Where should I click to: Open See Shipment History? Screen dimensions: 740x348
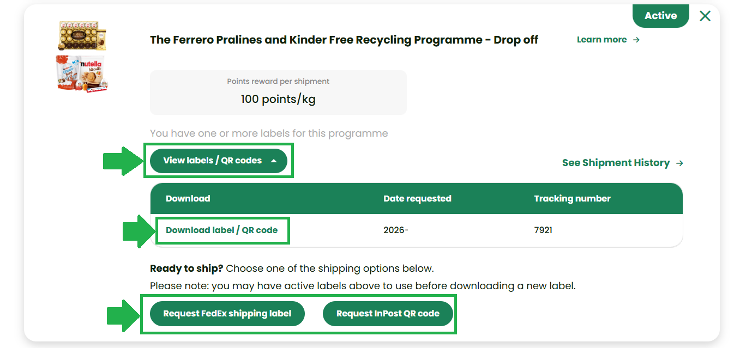616,163
